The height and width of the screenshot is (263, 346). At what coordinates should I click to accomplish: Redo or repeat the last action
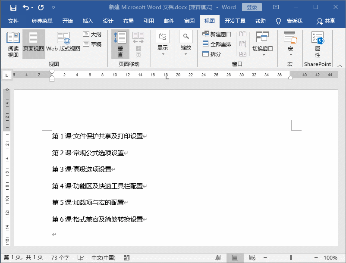point(41,8)
